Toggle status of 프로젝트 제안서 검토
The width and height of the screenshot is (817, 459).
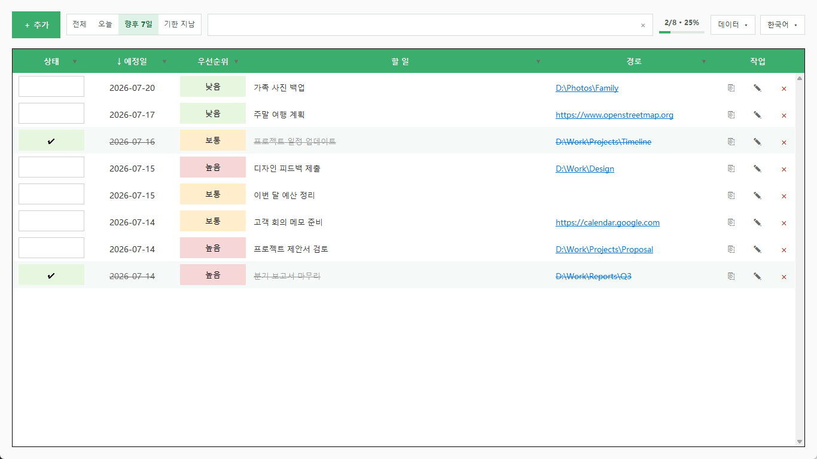pyautogui.click(x=51, y=248)
